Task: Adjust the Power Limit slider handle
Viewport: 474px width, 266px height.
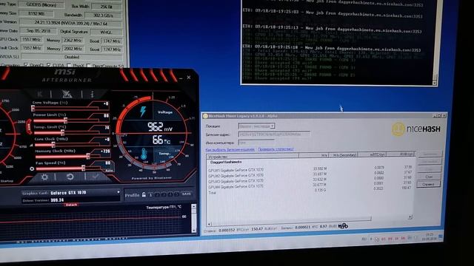Action: pyautogui.click(x=65, y=120)
